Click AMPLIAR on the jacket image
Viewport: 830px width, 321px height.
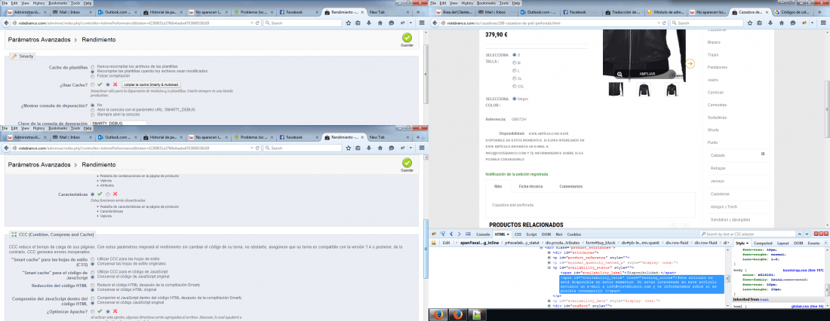click(647, 74)
